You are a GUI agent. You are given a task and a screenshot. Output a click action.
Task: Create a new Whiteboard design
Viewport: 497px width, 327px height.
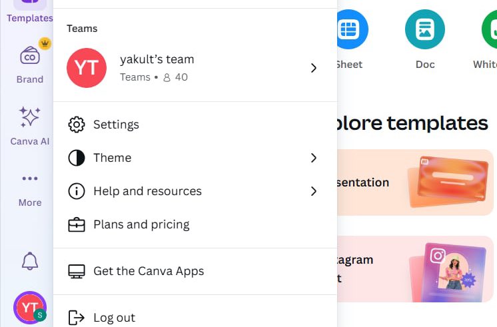coord(489,29)
